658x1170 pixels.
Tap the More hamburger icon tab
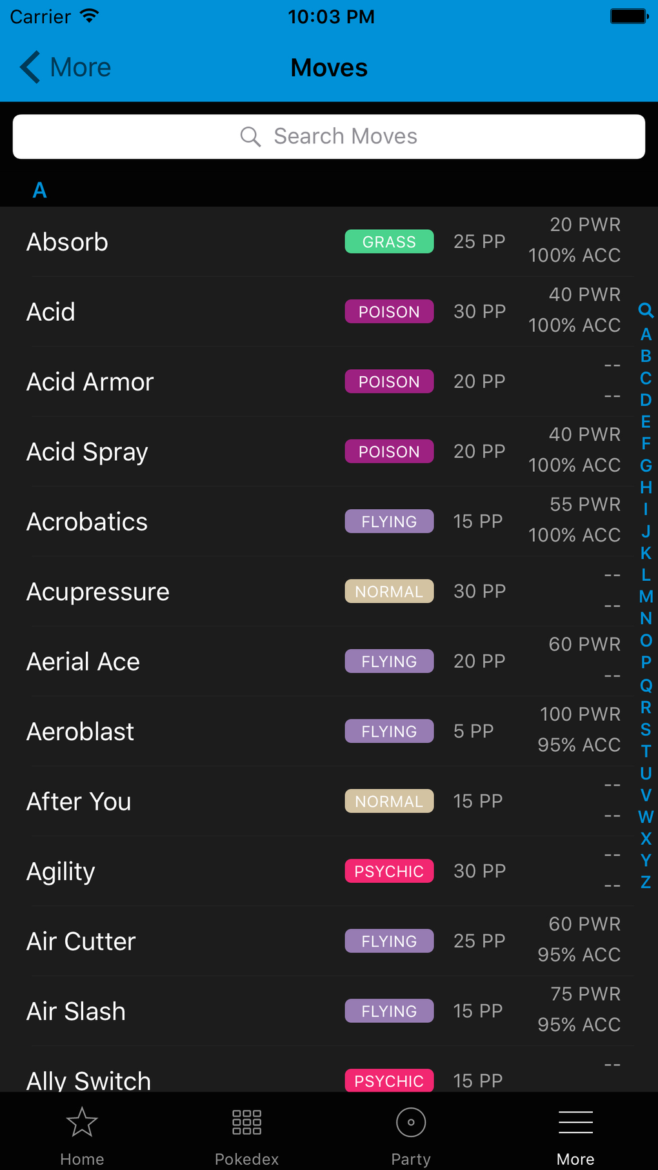point(575,1123)
